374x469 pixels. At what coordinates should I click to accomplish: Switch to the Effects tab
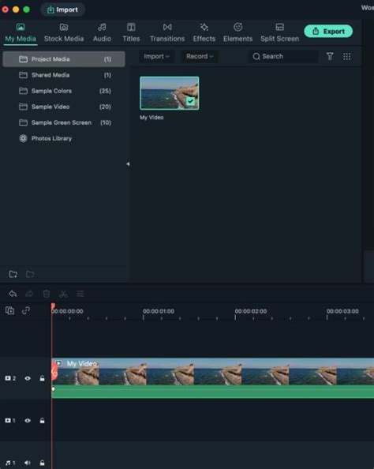204,33
